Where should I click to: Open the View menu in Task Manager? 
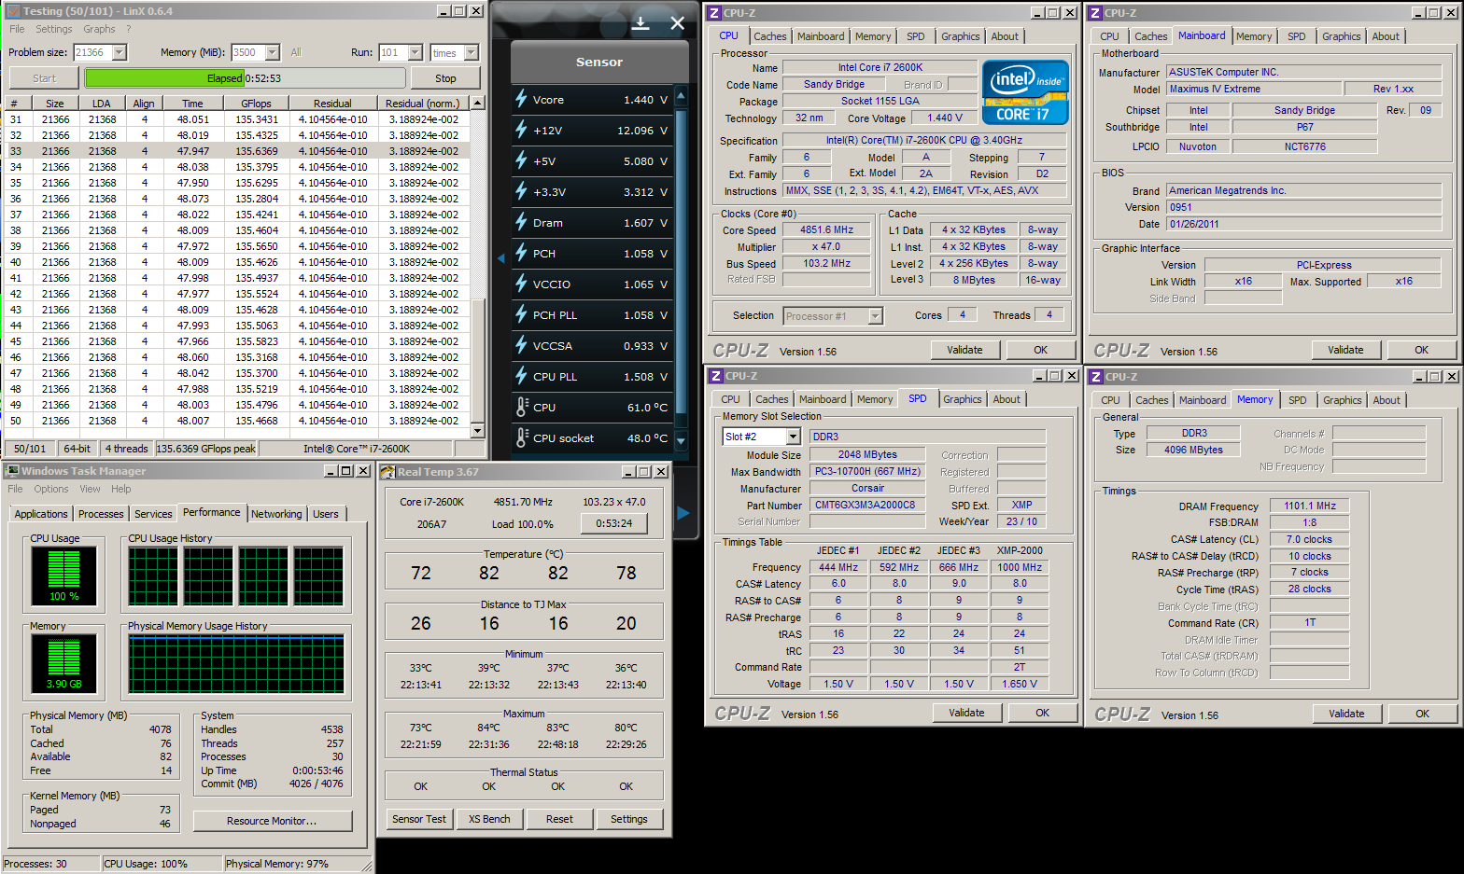90,489
